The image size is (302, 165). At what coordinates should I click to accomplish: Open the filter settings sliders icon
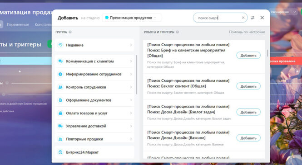pos(252,18)
